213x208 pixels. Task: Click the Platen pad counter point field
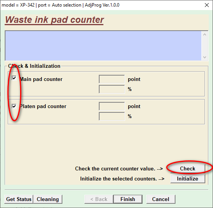click(112, 106)
